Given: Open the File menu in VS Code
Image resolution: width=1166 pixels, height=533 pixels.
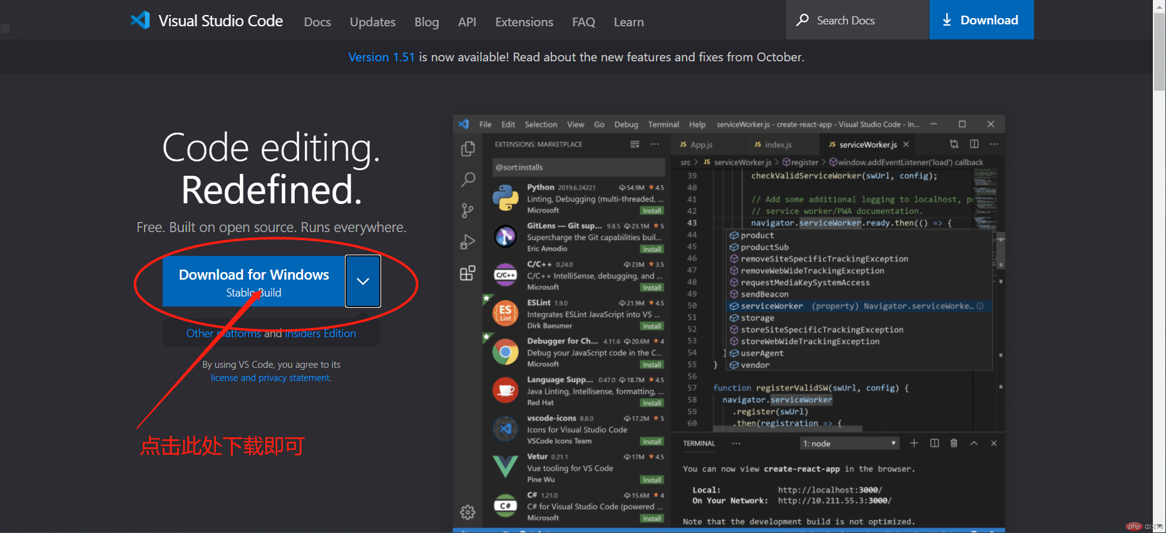Looking at the screenshot, I should click(485, 124).
